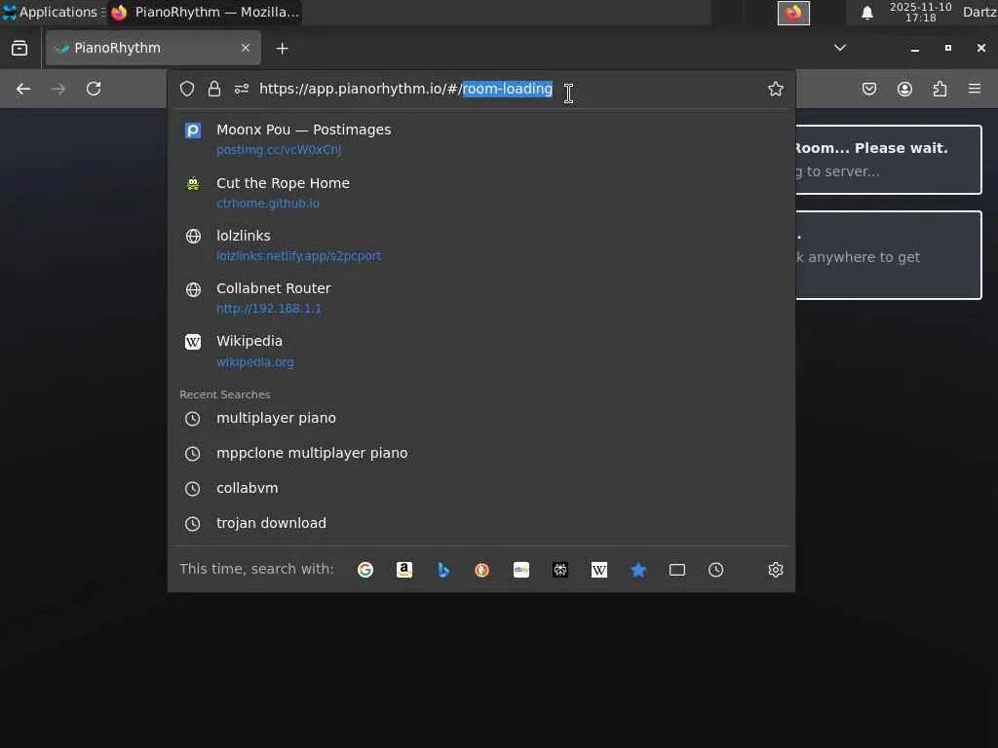Open the notification bell in panel
Viewport: 998px width, 748px height.
point(866,13)
